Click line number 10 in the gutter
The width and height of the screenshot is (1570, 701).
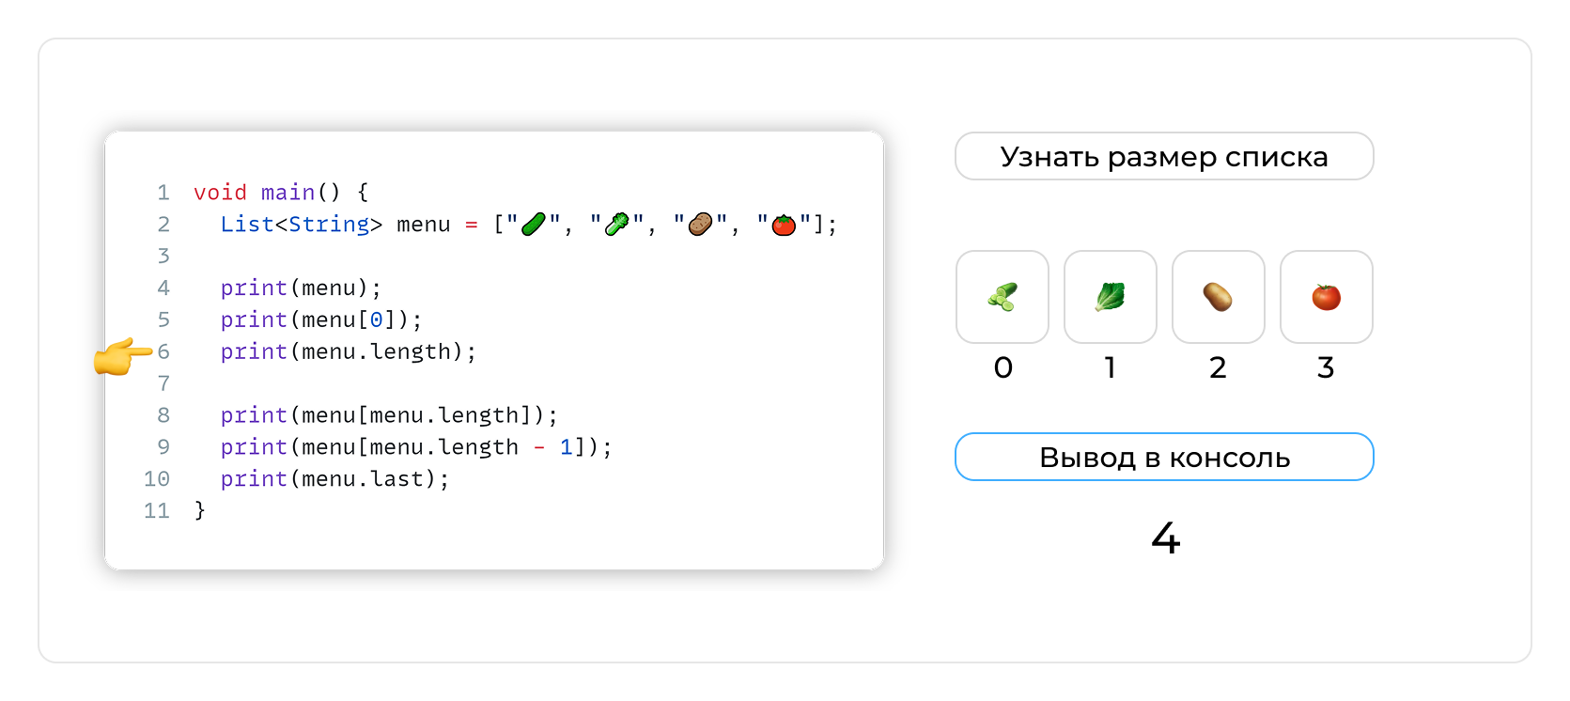click(x=157, y=479)
